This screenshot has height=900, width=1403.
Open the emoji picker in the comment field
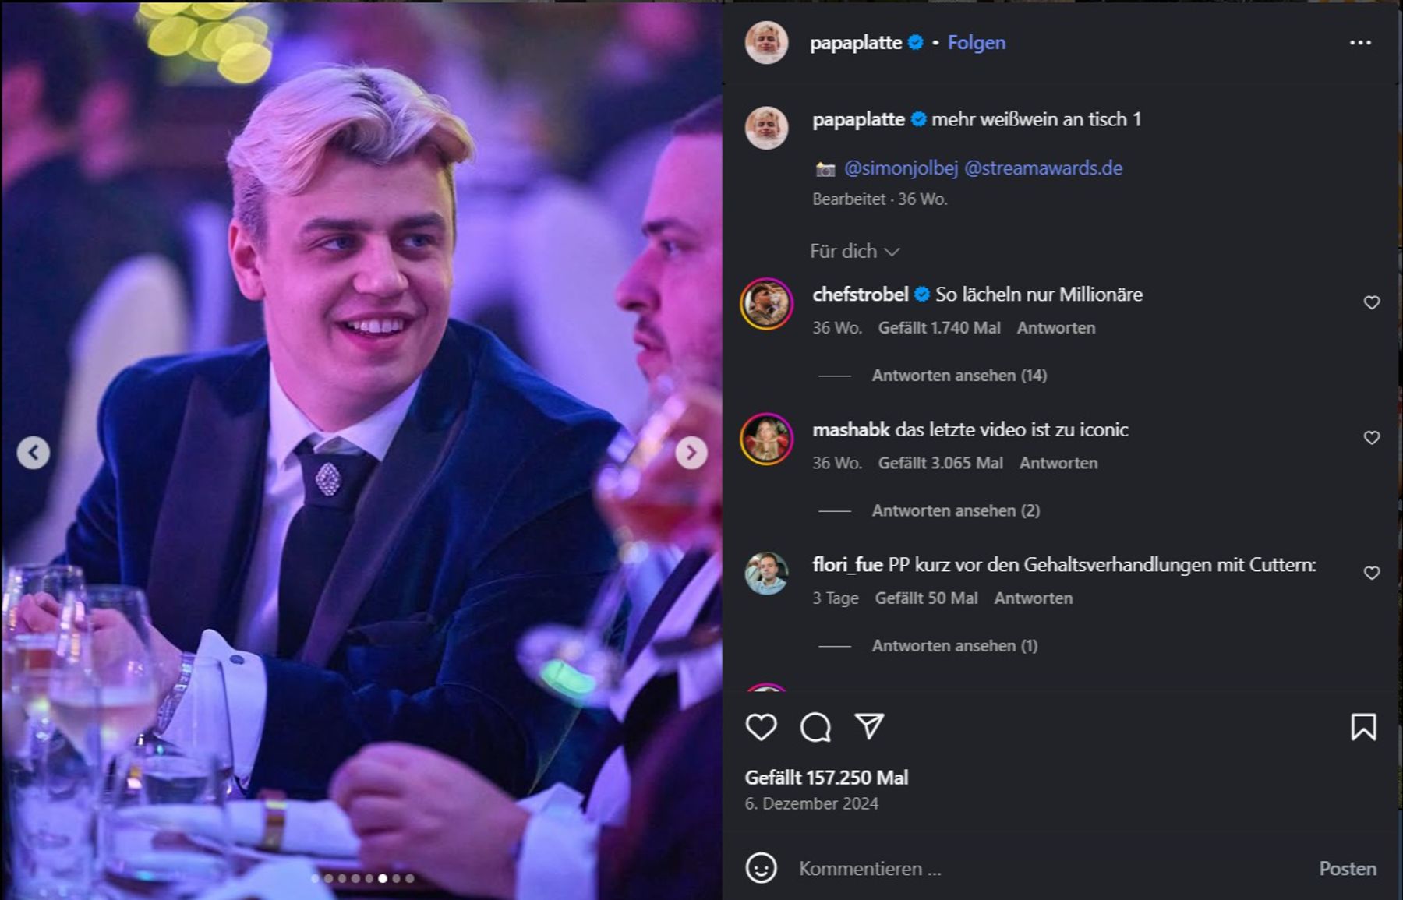(x=762, y=867)
